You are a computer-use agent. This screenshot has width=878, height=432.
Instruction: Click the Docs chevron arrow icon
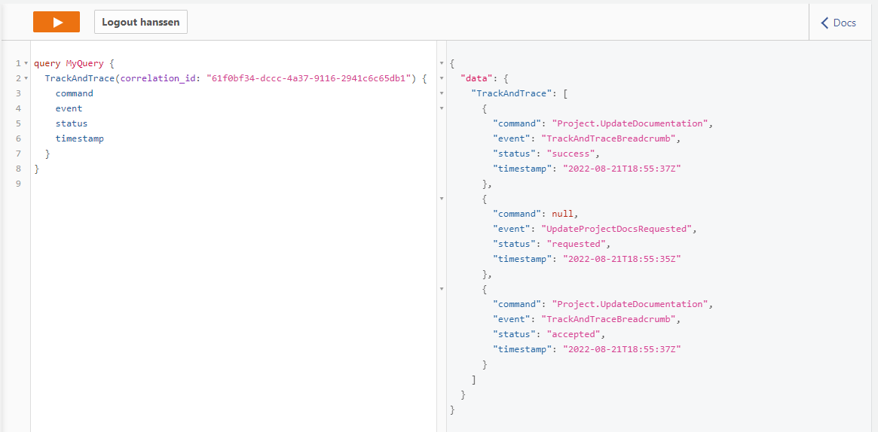(824, 23)
